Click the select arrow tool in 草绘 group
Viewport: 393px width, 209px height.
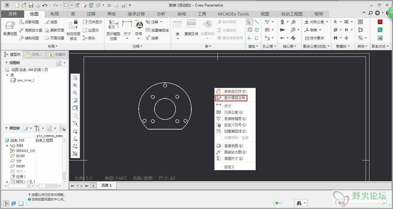tap(249, 22)
